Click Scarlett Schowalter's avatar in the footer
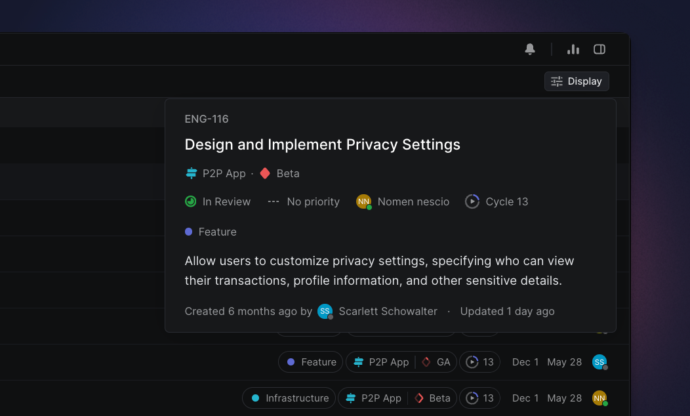 click(x=325, y=311)
